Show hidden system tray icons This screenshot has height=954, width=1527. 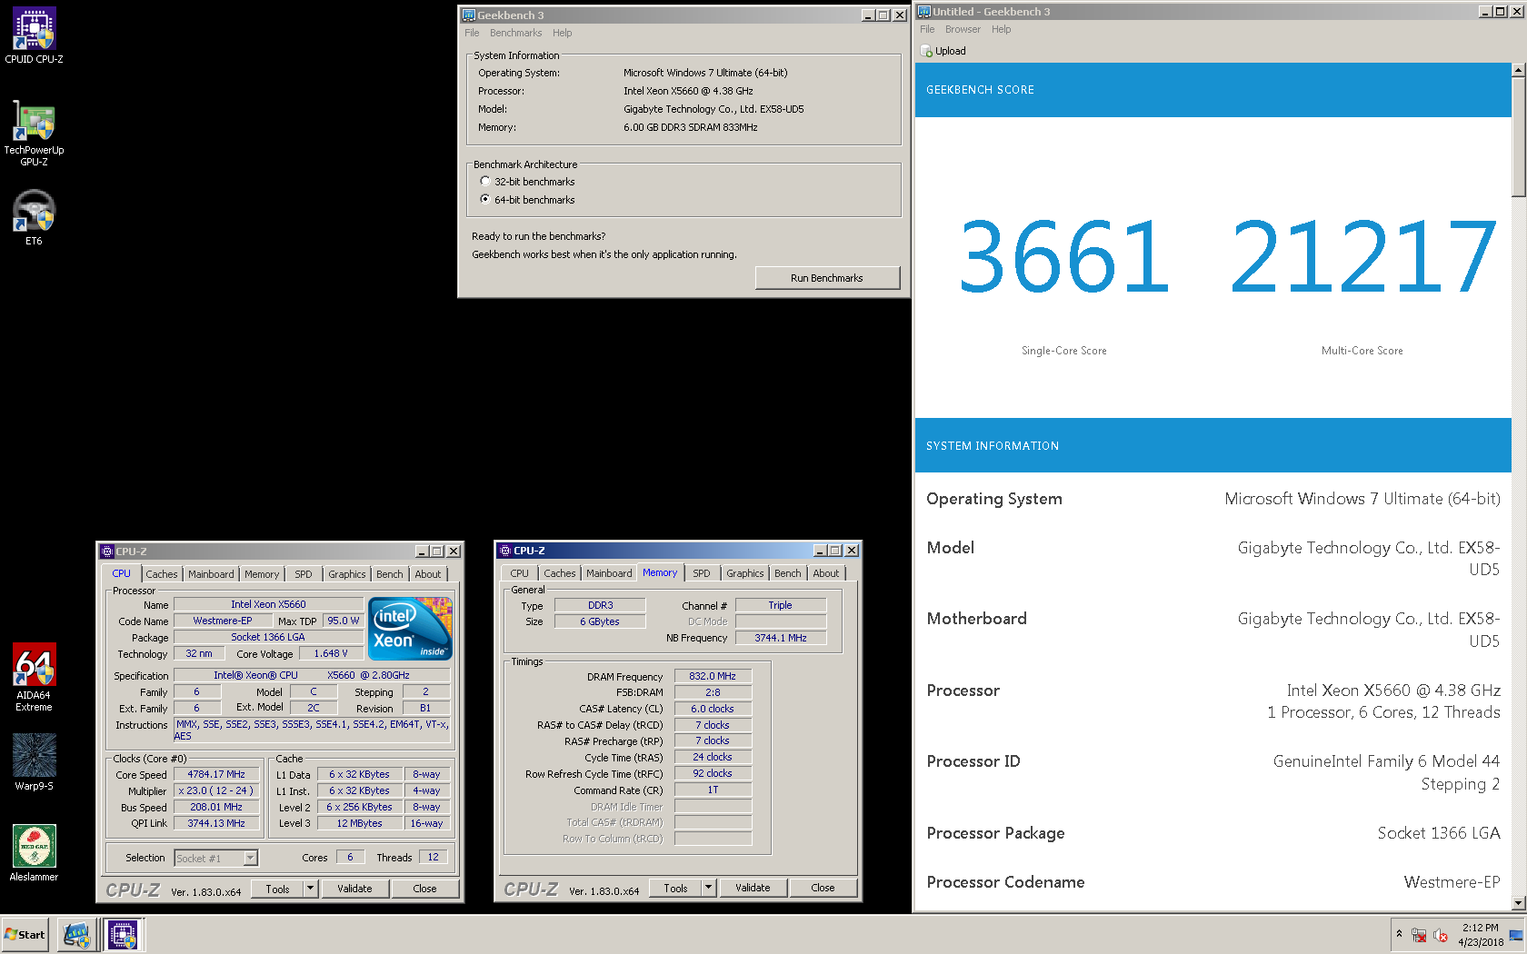coord(1399,934)
